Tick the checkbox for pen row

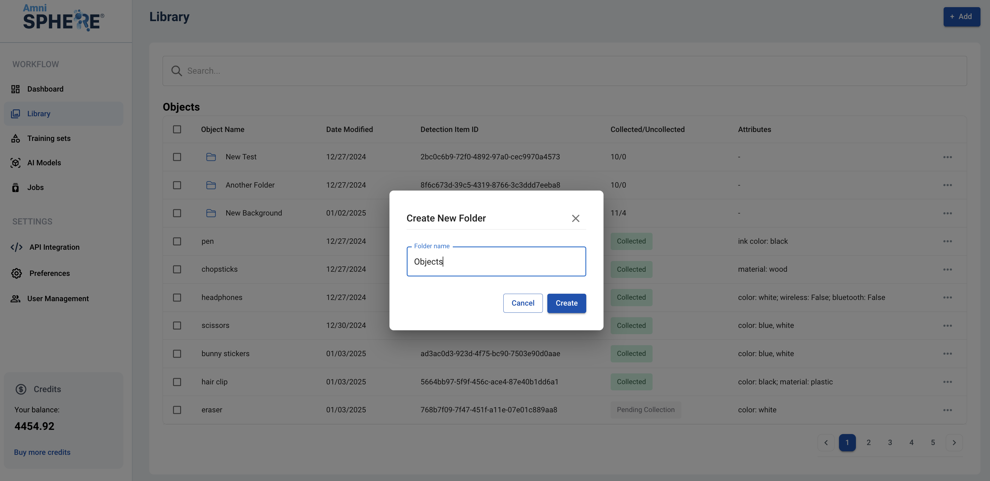[177, 241]
